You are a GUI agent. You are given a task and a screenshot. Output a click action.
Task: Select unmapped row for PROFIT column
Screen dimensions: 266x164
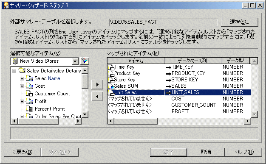pos(179,111)
